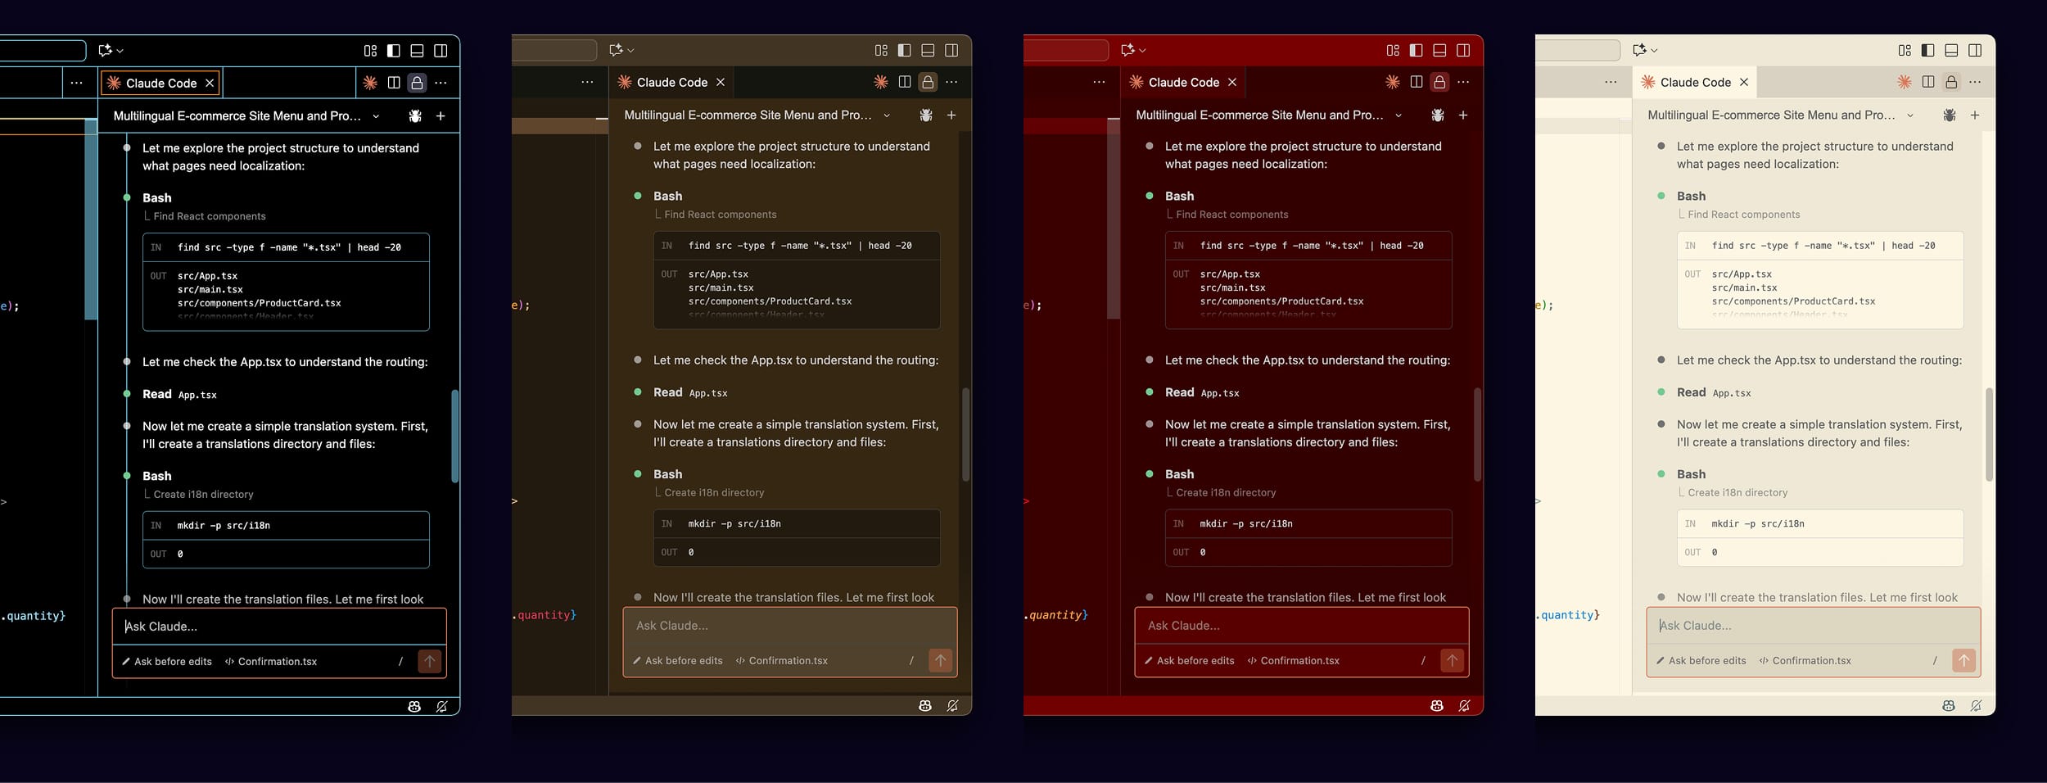
Task: Open more actions ellipsis in light-themed editor toolbar
Action: pyautogui.click(x=1975, y=82)
